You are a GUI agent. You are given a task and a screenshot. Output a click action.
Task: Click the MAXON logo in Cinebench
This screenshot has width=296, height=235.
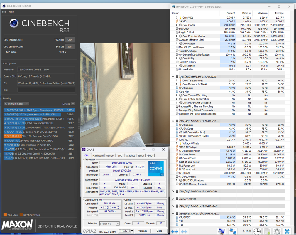[x=17, y=225]
